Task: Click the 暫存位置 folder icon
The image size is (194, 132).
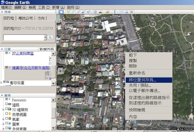Action: [8, 82]
